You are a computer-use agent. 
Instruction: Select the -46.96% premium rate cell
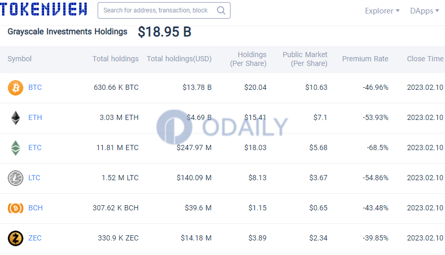[x=375, y=87]
